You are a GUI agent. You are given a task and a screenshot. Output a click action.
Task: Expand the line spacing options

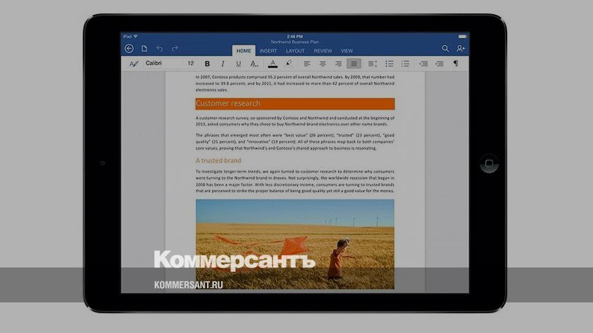[372, 64]
